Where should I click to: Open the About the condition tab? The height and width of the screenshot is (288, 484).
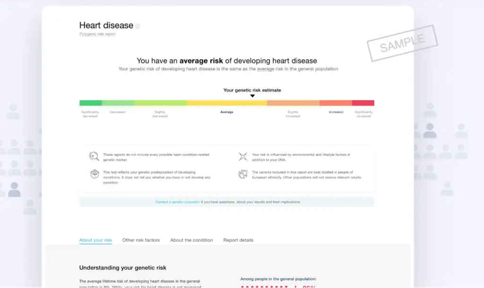point(191,240)
